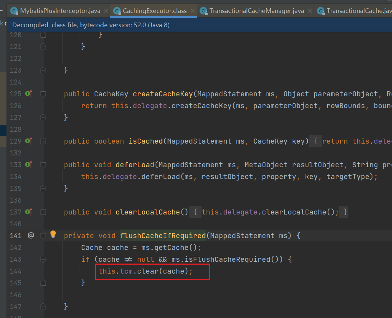Click the class icon on MybatisPlusInterceptor.java tab
Viewport: 392px width, 318px height.
pyautogui.click(x=14, y=11)
